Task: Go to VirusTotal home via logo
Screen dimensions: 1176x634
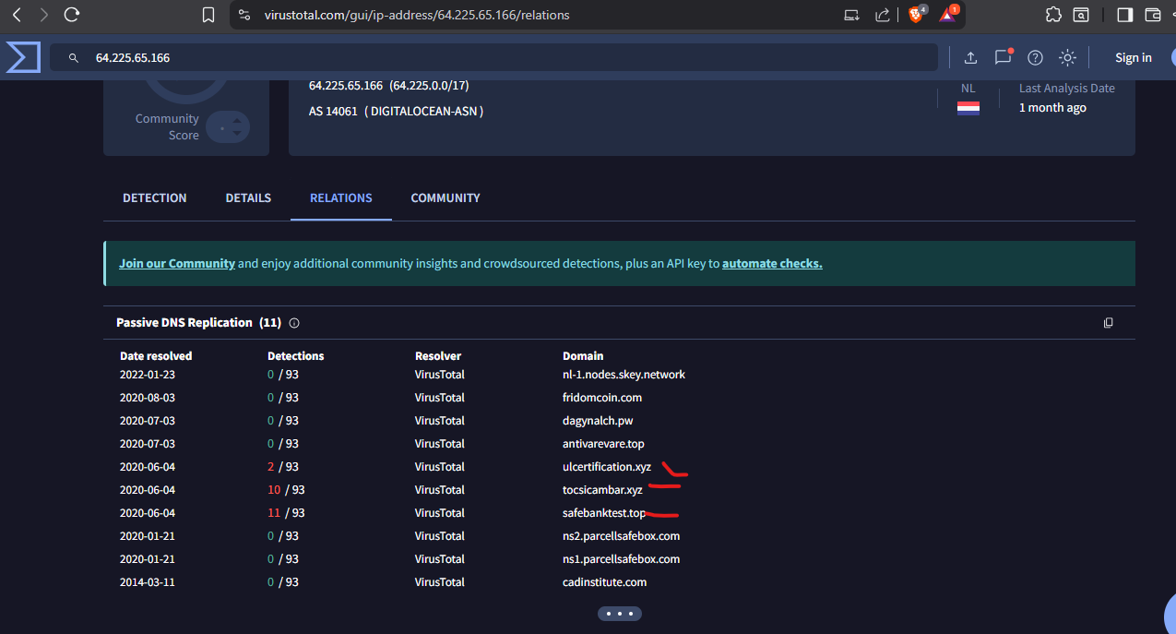Action: [22, 57]
